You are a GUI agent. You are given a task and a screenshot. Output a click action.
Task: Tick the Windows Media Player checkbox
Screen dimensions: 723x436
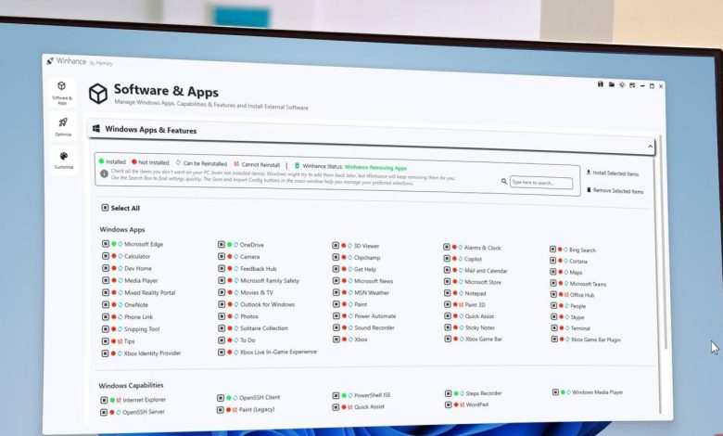pos(556,392)
